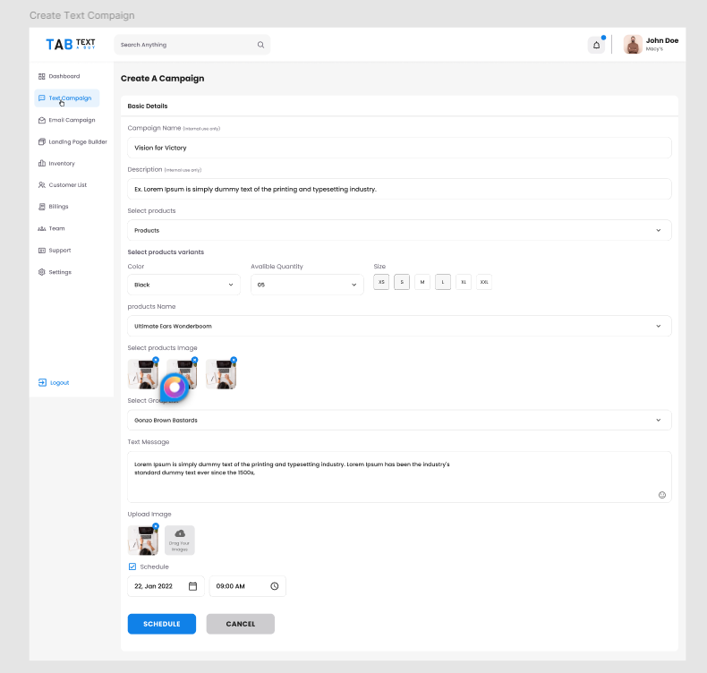This screenshot has height=673, width=707.
Task: Go to Email Campaign page
Action: (72, 120)
